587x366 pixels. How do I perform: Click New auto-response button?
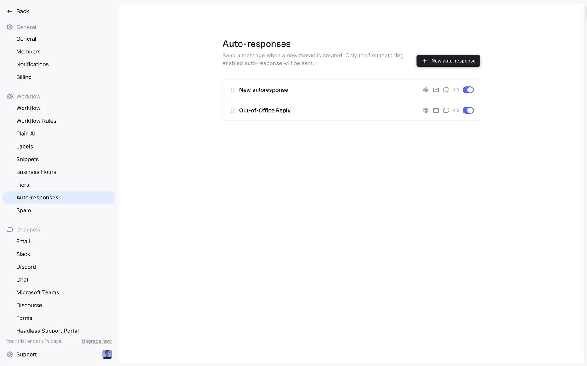tap(448, 61)
